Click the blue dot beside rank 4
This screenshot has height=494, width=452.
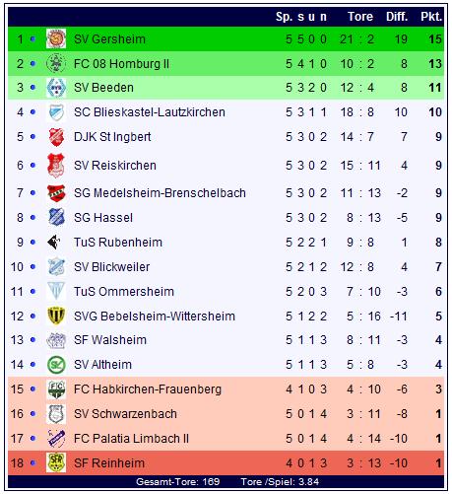(32, 112)
